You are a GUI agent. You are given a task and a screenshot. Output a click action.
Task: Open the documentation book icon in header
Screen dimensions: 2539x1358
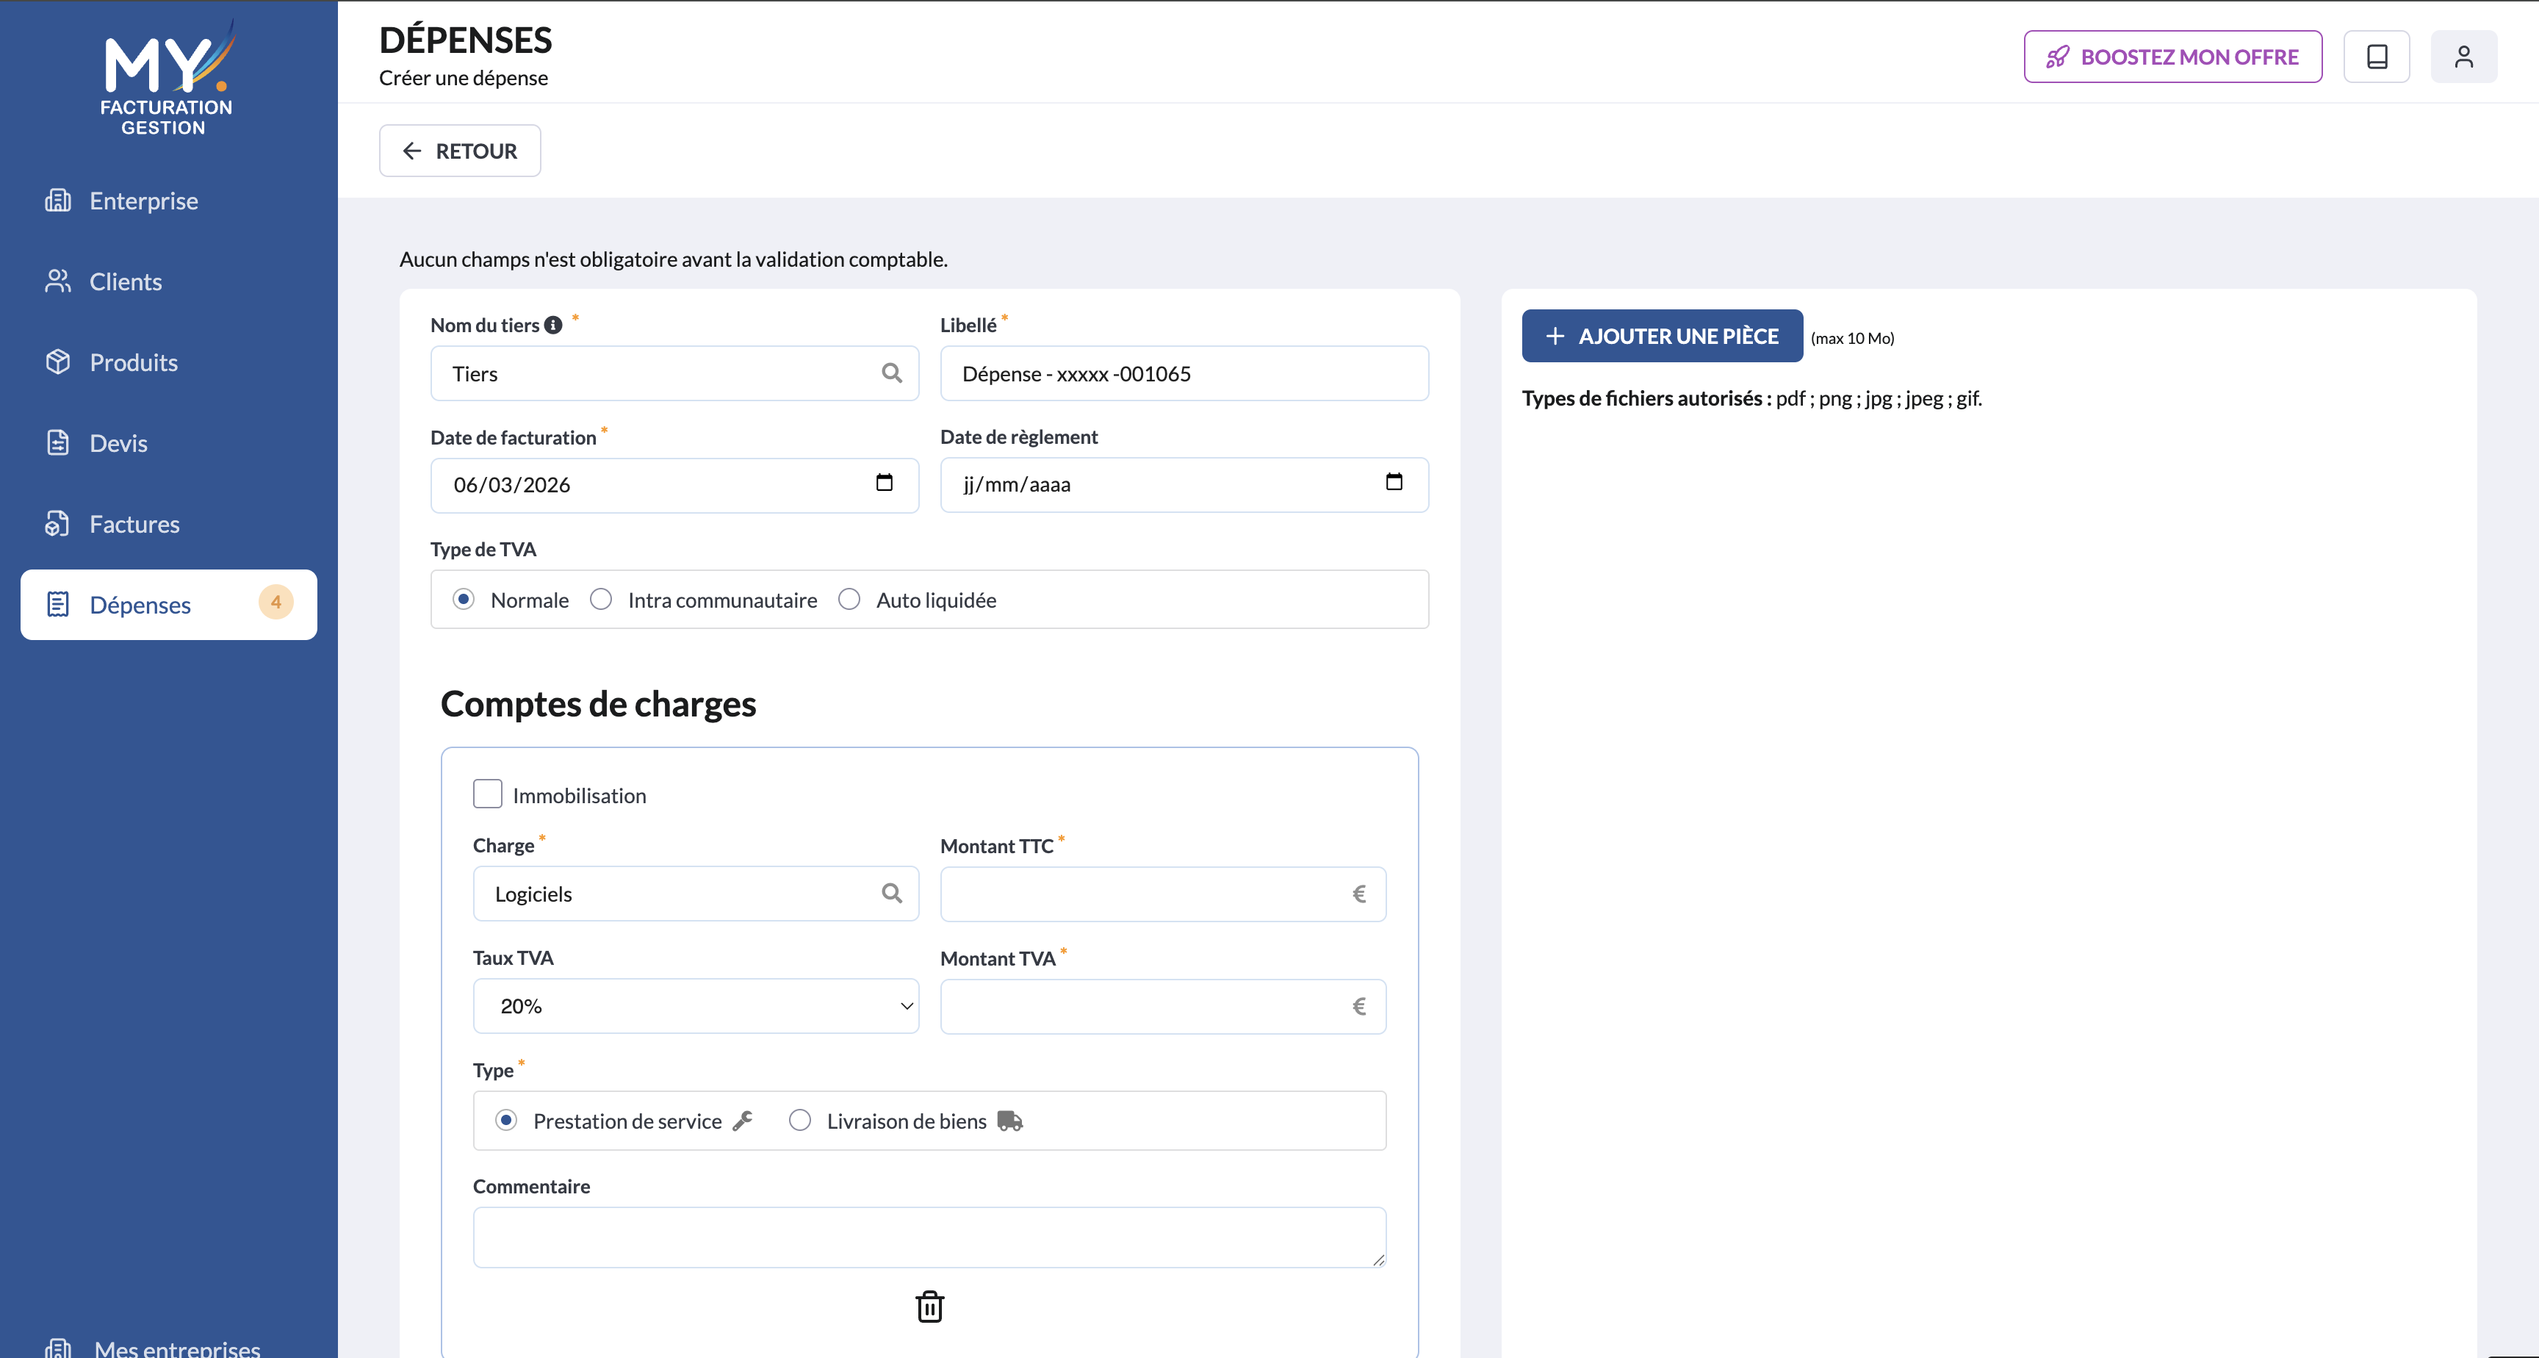[x=2377, y=57]
